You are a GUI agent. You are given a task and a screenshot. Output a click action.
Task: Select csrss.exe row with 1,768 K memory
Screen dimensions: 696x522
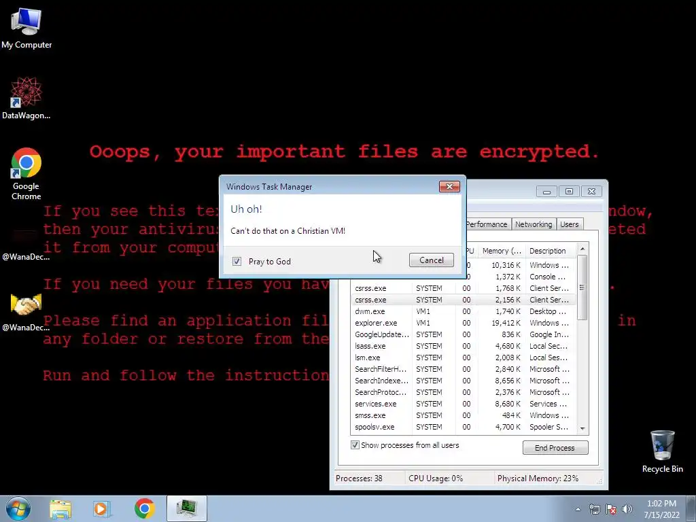(463, 288)
